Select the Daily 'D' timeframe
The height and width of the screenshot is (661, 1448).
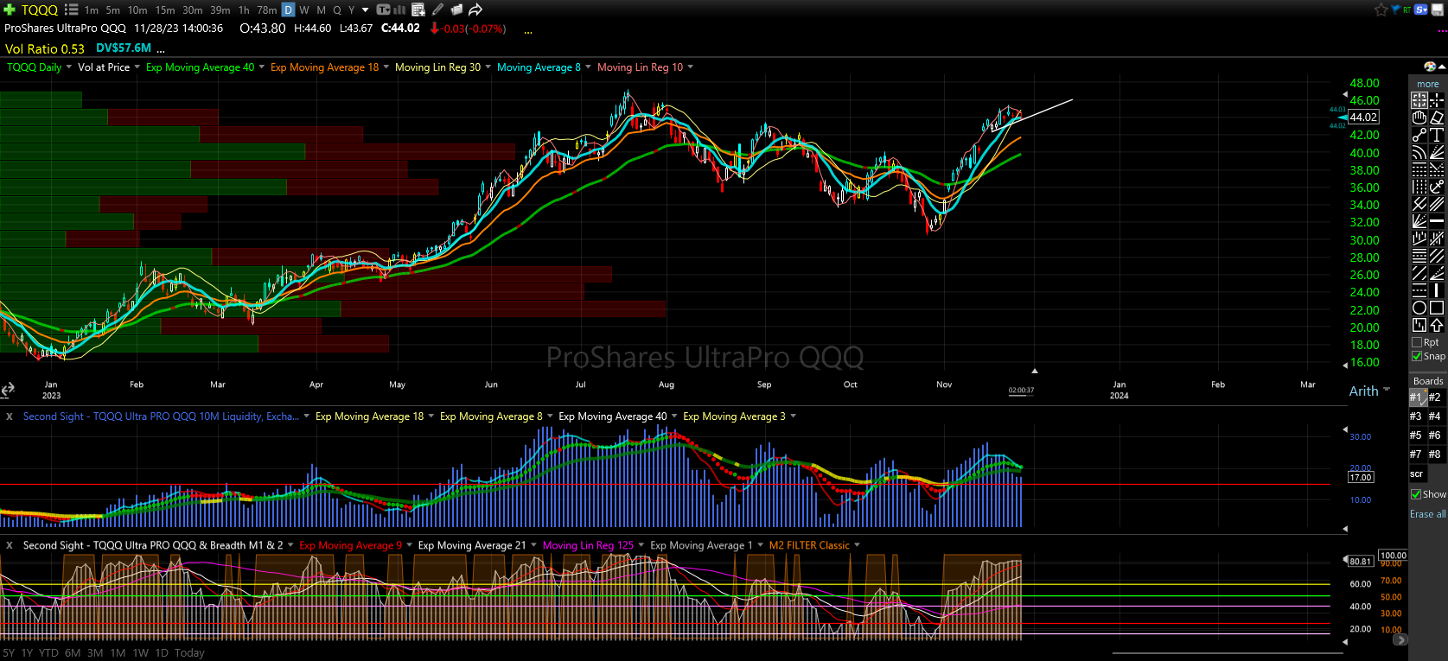point(289,10)
